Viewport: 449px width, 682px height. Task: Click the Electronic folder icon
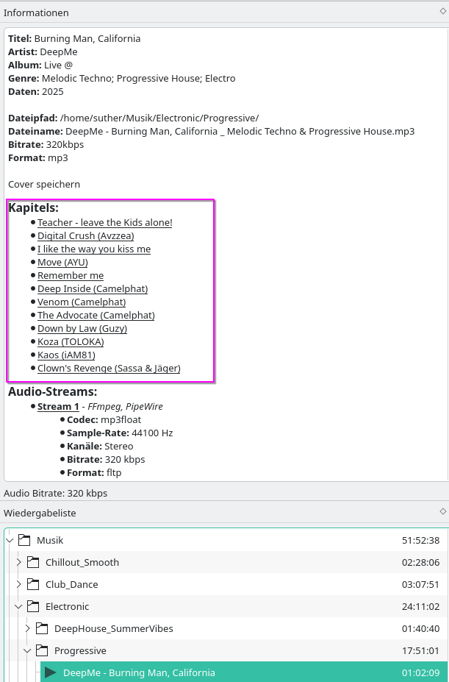click(x=33, y=606)
